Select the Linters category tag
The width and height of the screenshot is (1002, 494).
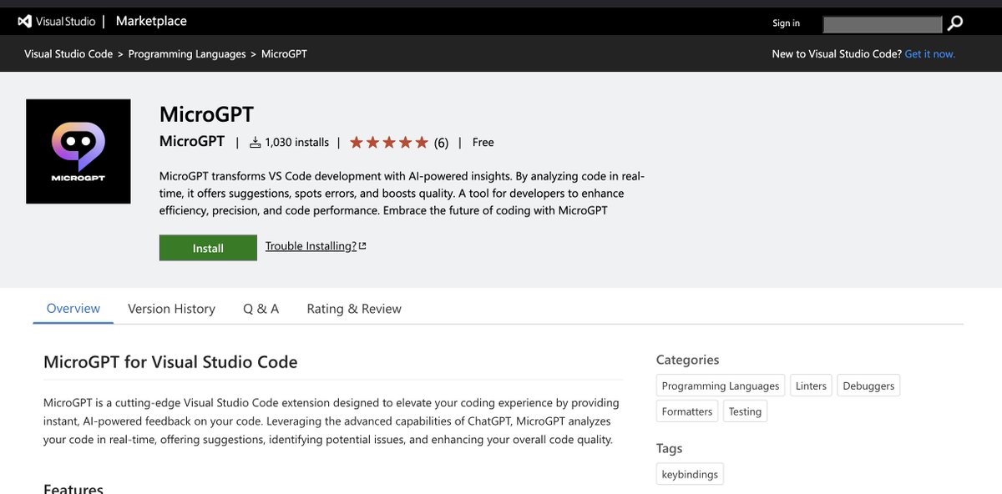click(811, 386)
